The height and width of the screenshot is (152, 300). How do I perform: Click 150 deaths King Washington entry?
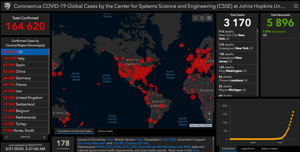pyautogui.click(x=236, y=69)
